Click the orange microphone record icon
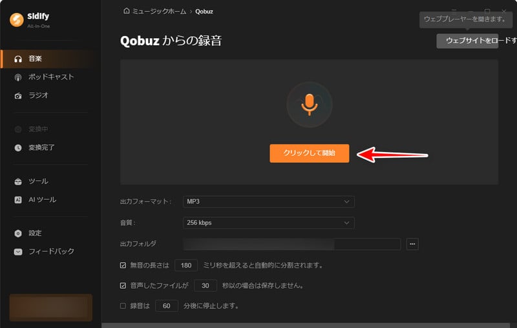 pyautogui.click(x=310, y=104)
